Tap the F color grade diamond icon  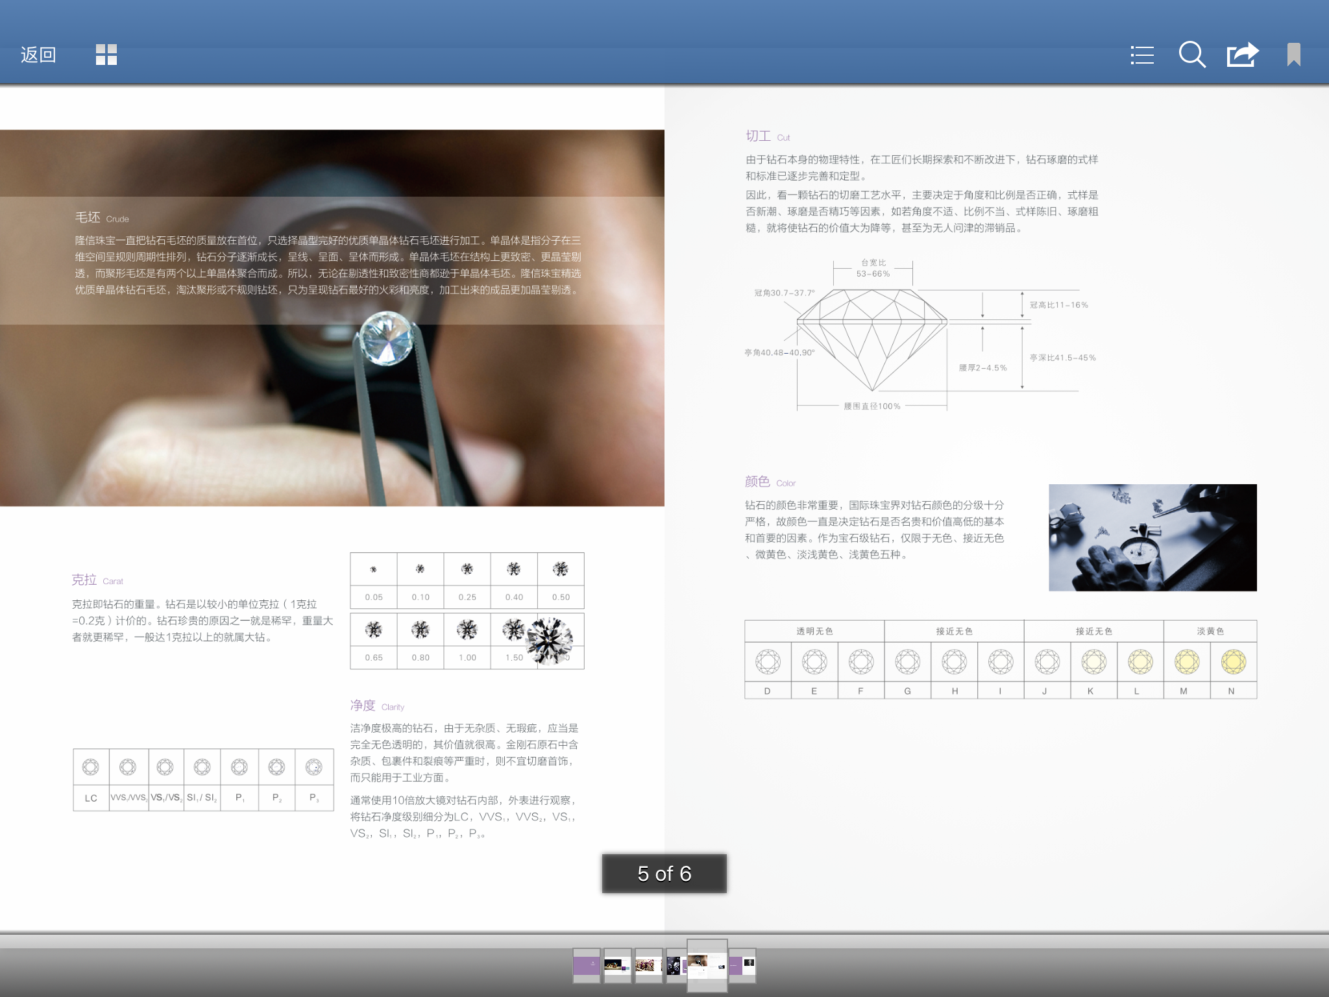[x=861, y=661]
